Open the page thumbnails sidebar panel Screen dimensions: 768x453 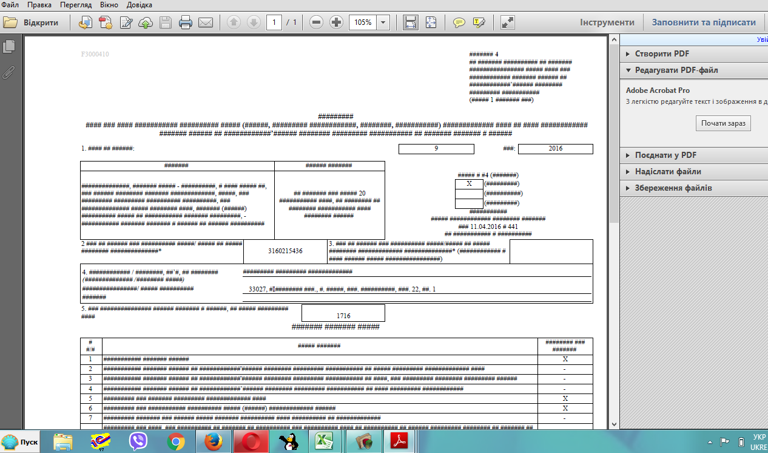[9, 47]
